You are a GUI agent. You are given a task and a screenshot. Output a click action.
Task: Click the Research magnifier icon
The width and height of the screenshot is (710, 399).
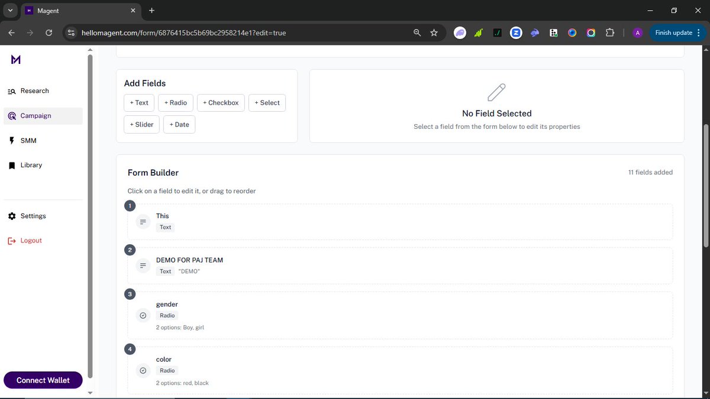[12, 91]
